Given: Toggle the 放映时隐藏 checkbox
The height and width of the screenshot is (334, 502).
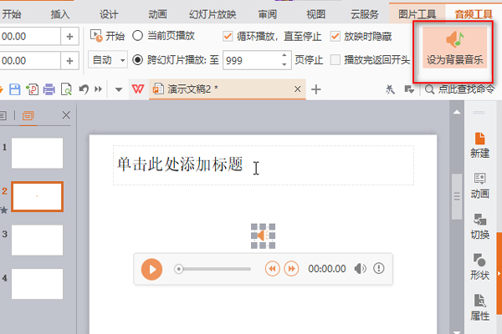Looking at the screenshot, I should (x=336, y=37).
